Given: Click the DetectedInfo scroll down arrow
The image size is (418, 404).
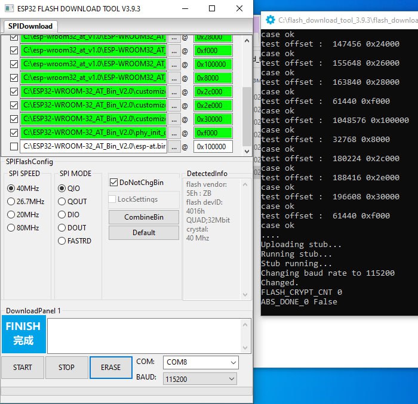Looking at the screenshot, I should [245, 295].
